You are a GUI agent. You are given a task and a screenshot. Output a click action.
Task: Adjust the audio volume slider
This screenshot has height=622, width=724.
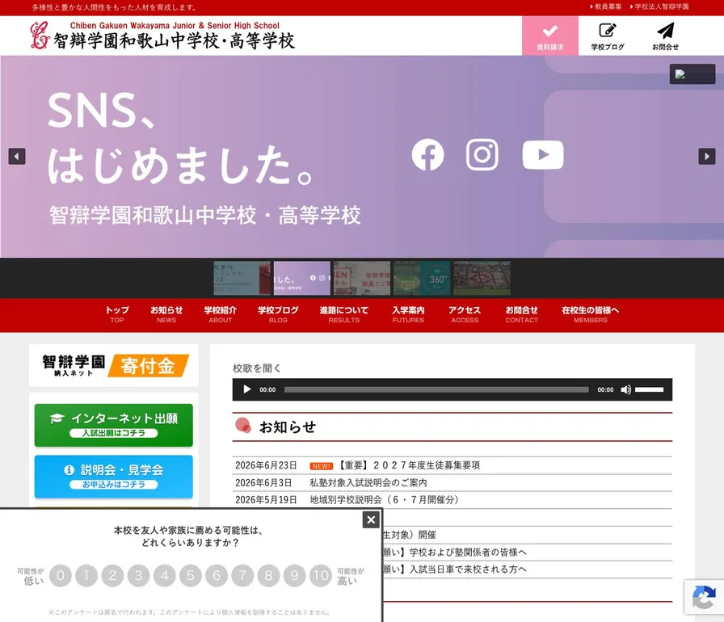[x=649, y=389]
